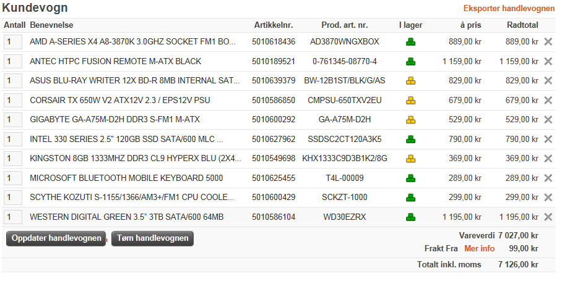Click the à pris column header
Screen dimensions: 562x284
[470, 25]
